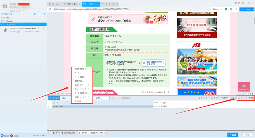Viewport: 255px width, 138px height.
Task: Reload the page with the refresh icon
Action: tap(50, 9)
